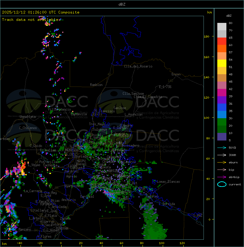Click the 'Manzano' map label
Image resolution: width=244 pixels, height=247 pixels.
pyautogui.click(x=25, y=229)
